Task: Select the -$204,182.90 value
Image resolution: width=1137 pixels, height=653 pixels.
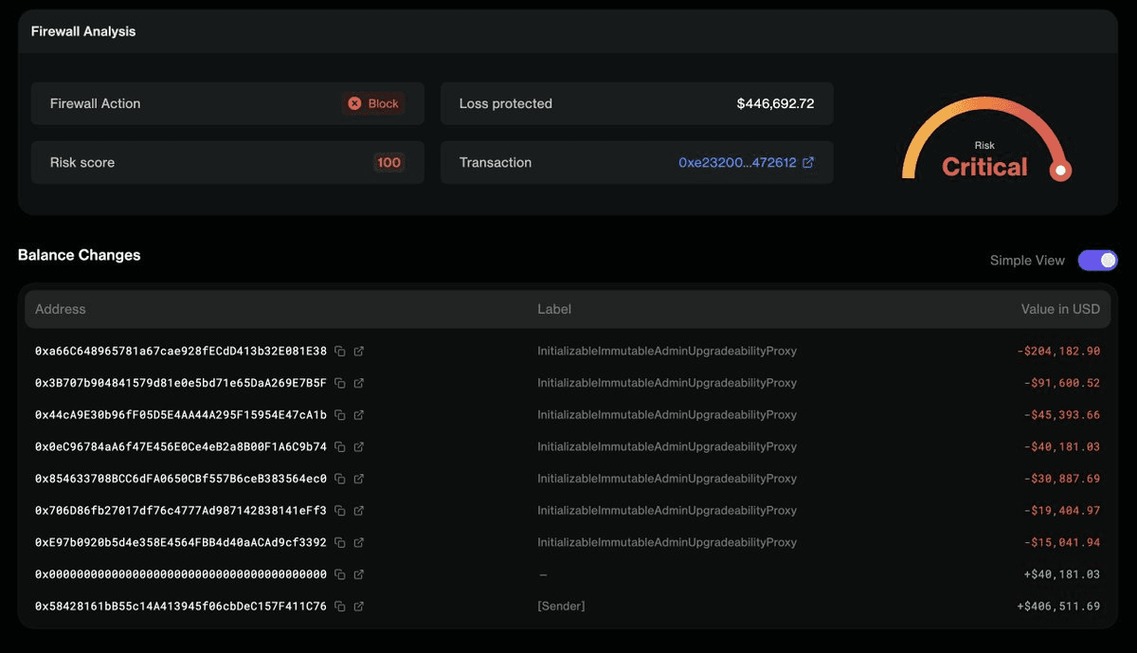Action: [1058, 352]
